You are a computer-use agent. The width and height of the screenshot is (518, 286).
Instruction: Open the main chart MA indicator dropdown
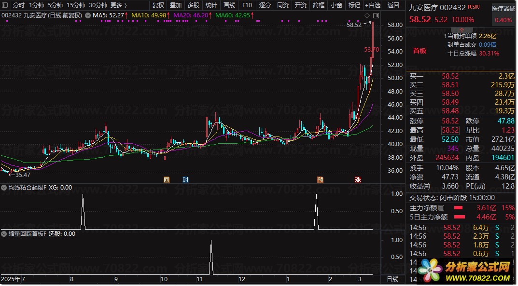click(x=87, y=15)
